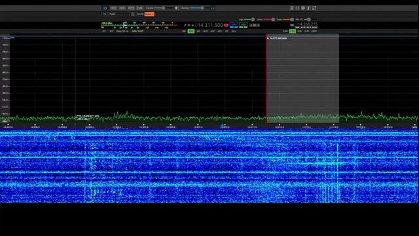Click the orange highlighted button next to MUTE
419x236 pixels.
coord(149,14)
